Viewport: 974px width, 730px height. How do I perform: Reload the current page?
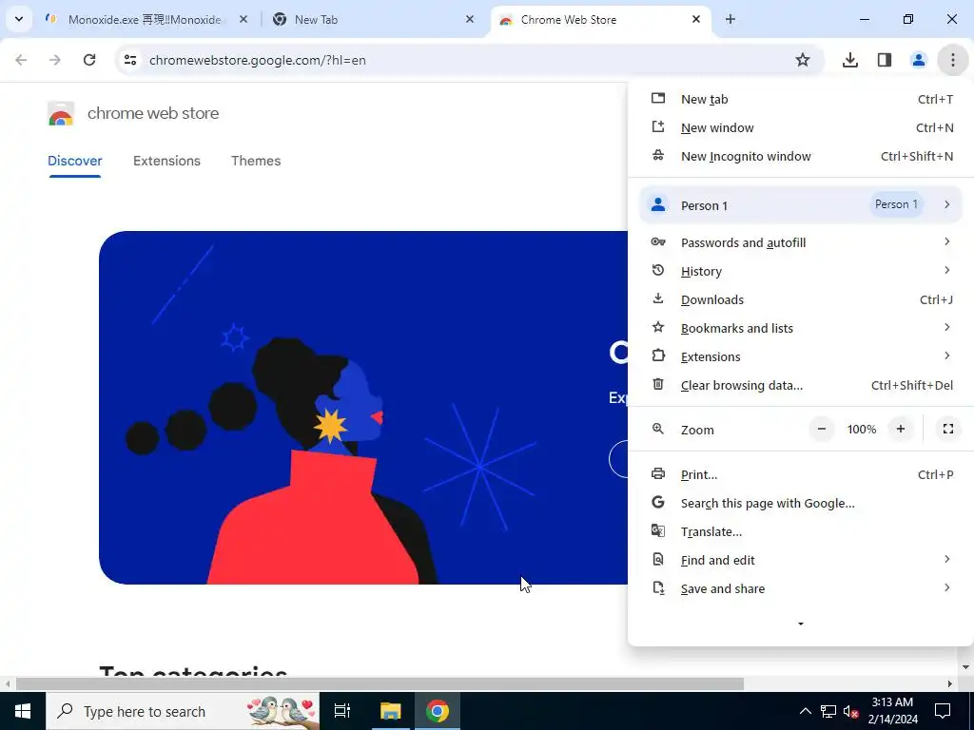(x=89, y=60)
